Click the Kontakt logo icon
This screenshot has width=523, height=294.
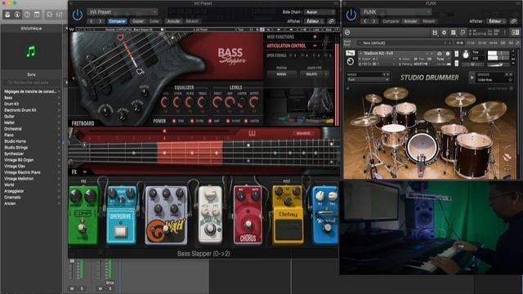click(x=347, y=33)
